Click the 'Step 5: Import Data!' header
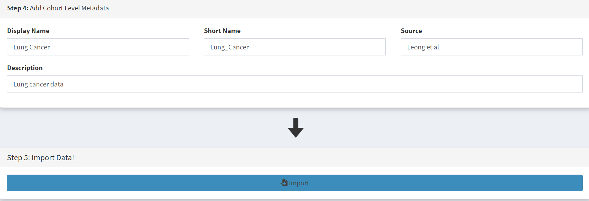589x201 pixels. tap(40, 158)
